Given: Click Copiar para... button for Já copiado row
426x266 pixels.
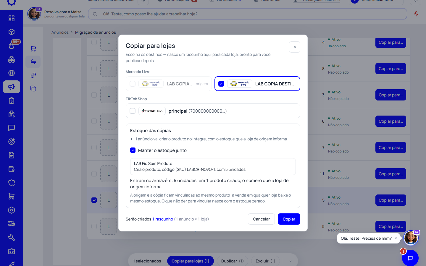Looking at the screenshot, I should point(390,42).
